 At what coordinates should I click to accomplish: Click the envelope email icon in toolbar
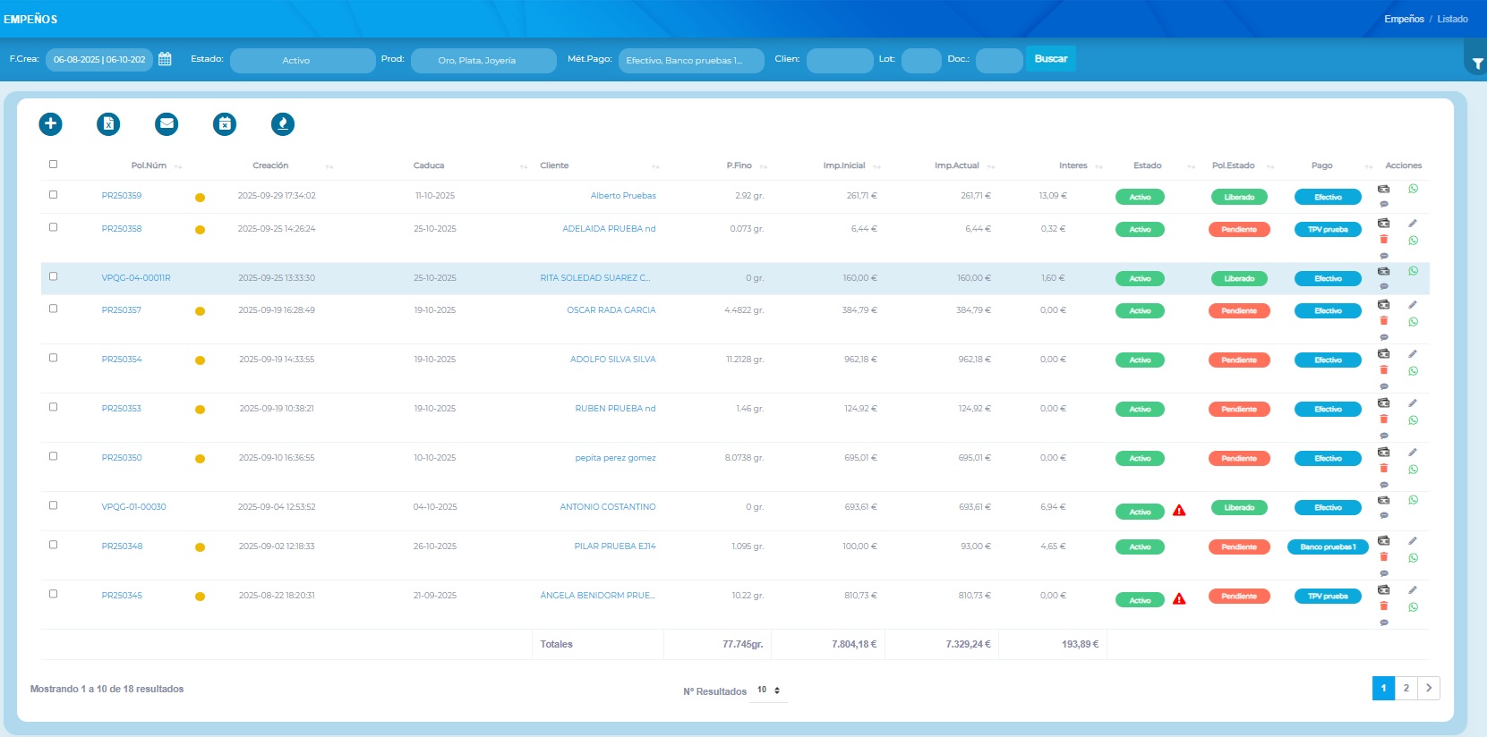[167, 124]
